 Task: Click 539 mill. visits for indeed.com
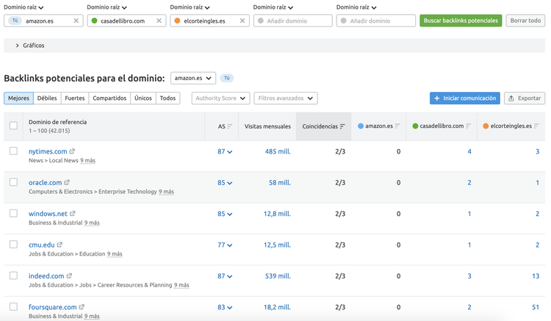tap(278, 276)
